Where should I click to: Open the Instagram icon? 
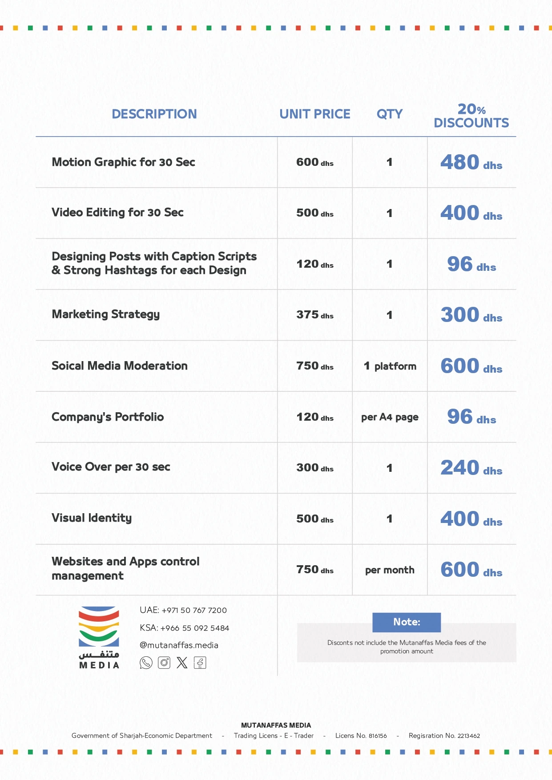click(164, 663)
